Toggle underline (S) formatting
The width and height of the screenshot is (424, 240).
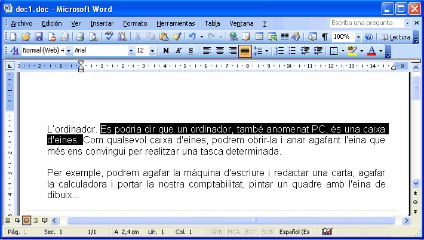coord(191,51)
